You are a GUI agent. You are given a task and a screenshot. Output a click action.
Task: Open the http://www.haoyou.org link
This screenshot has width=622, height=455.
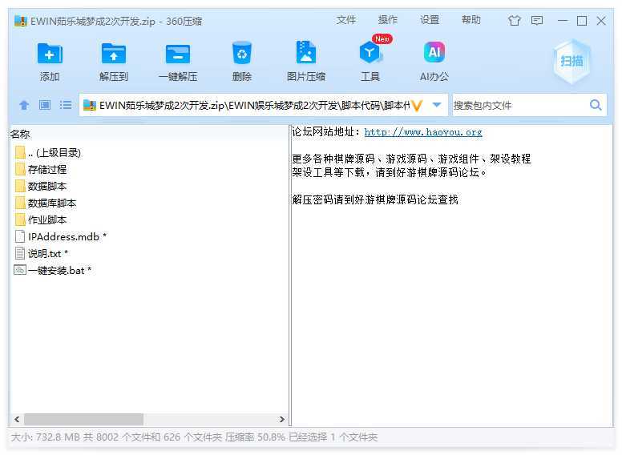coord(423,132)
